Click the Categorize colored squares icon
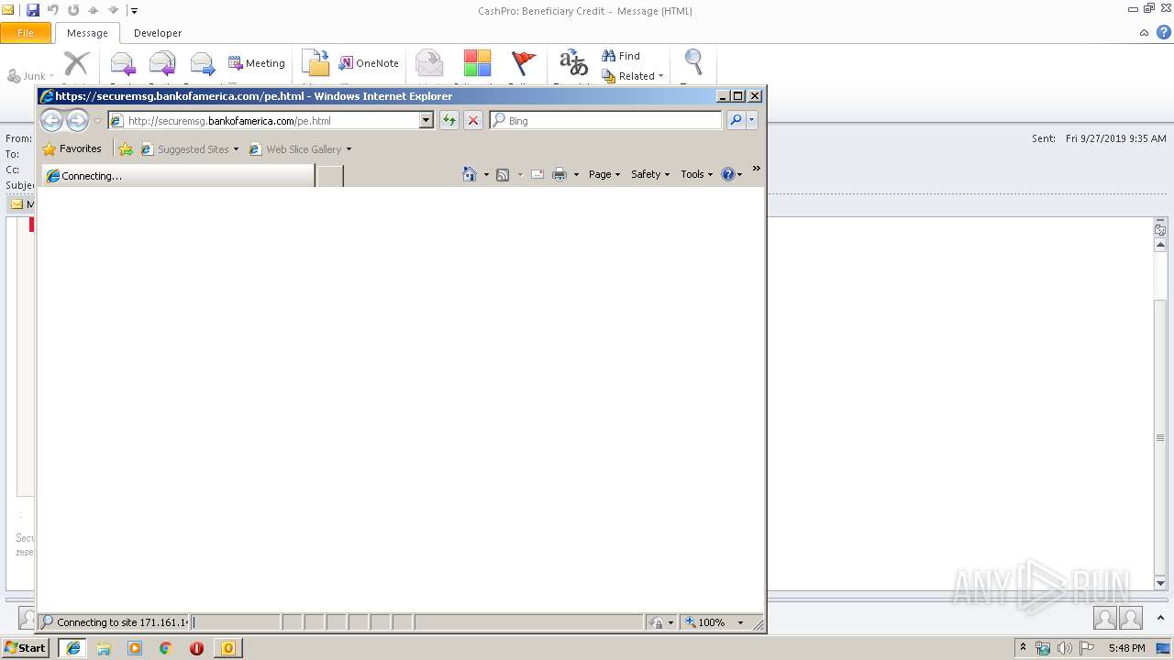 (x=477, y=63)
